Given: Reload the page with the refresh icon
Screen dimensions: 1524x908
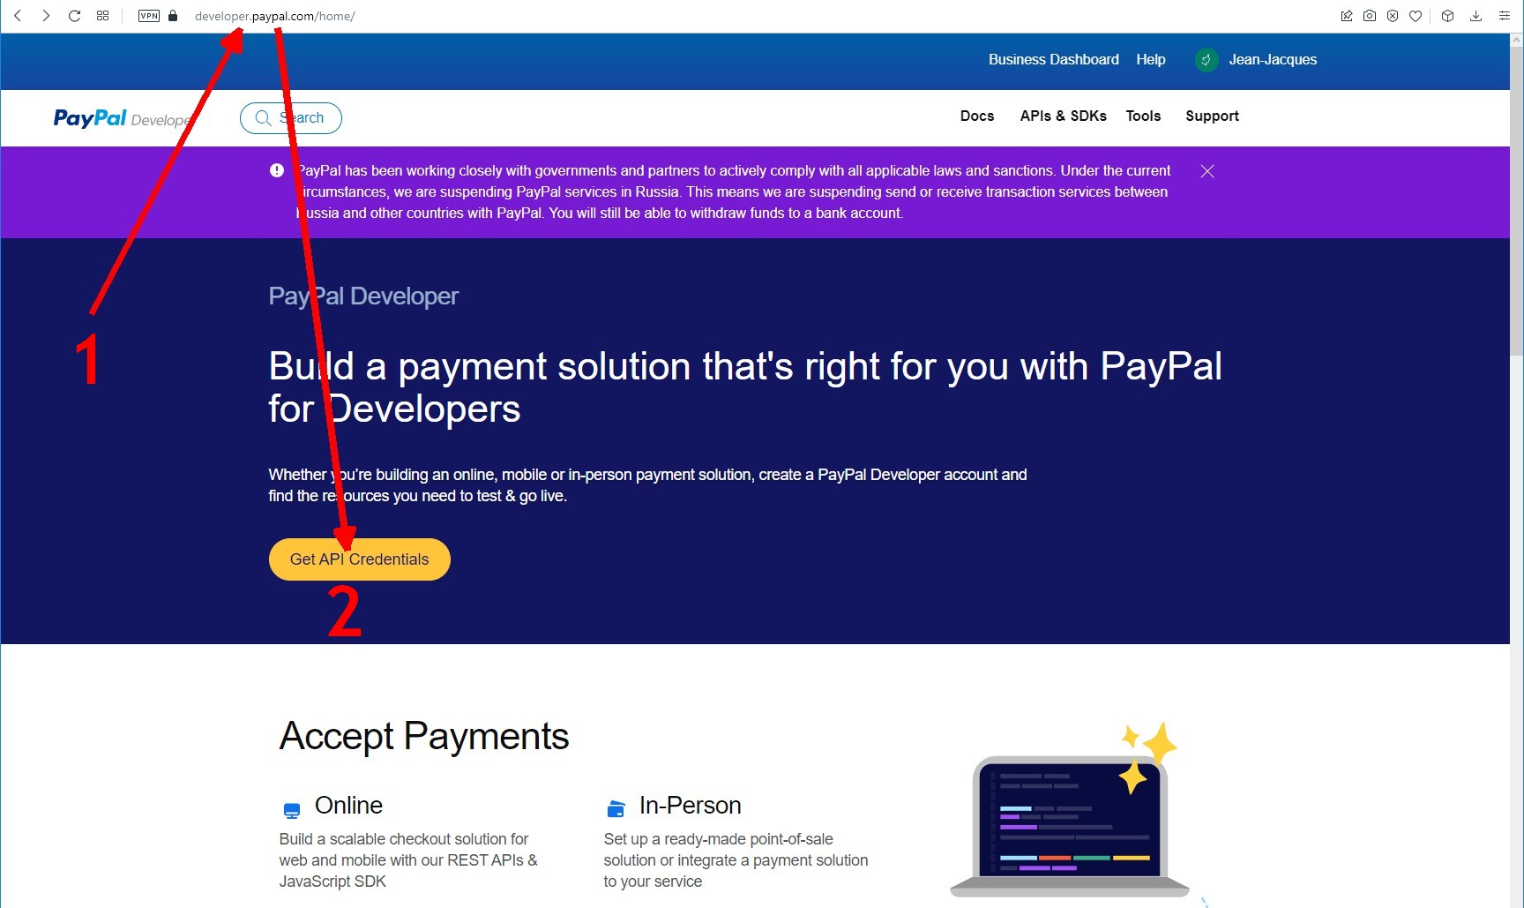Looking at the screenshot, I should point(75,16).
